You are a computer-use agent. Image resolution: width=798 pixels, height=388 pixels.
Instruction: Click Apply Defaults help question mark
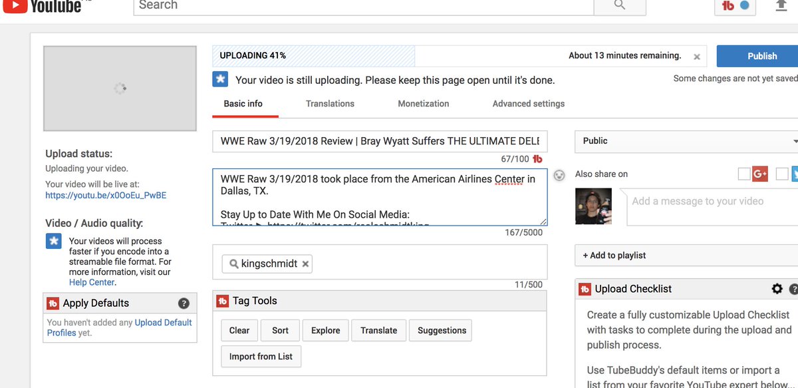[x=184, y=303]
